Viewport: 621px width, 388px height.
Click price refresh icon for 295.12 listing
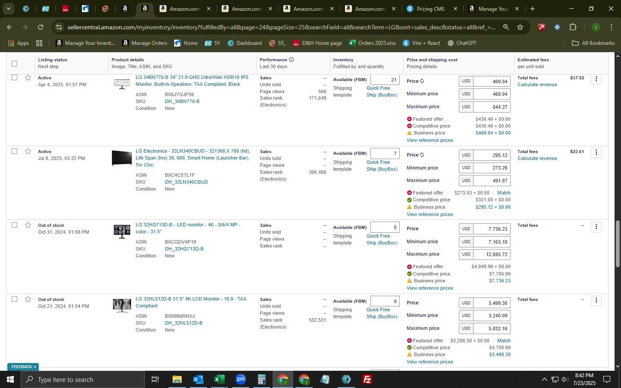click(x=422, y=155)
